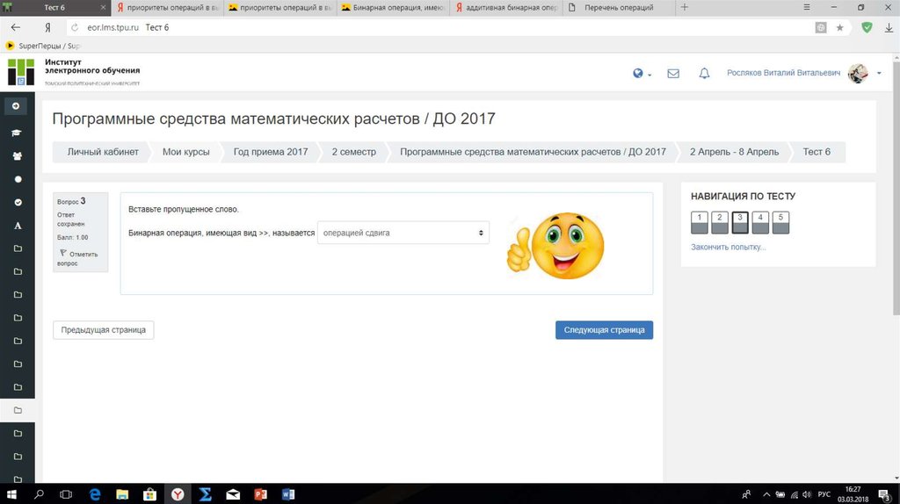Open Task View in taskbar
This screenshot has width=900, height=504.
pyautogui.click(x=66, y=493)
